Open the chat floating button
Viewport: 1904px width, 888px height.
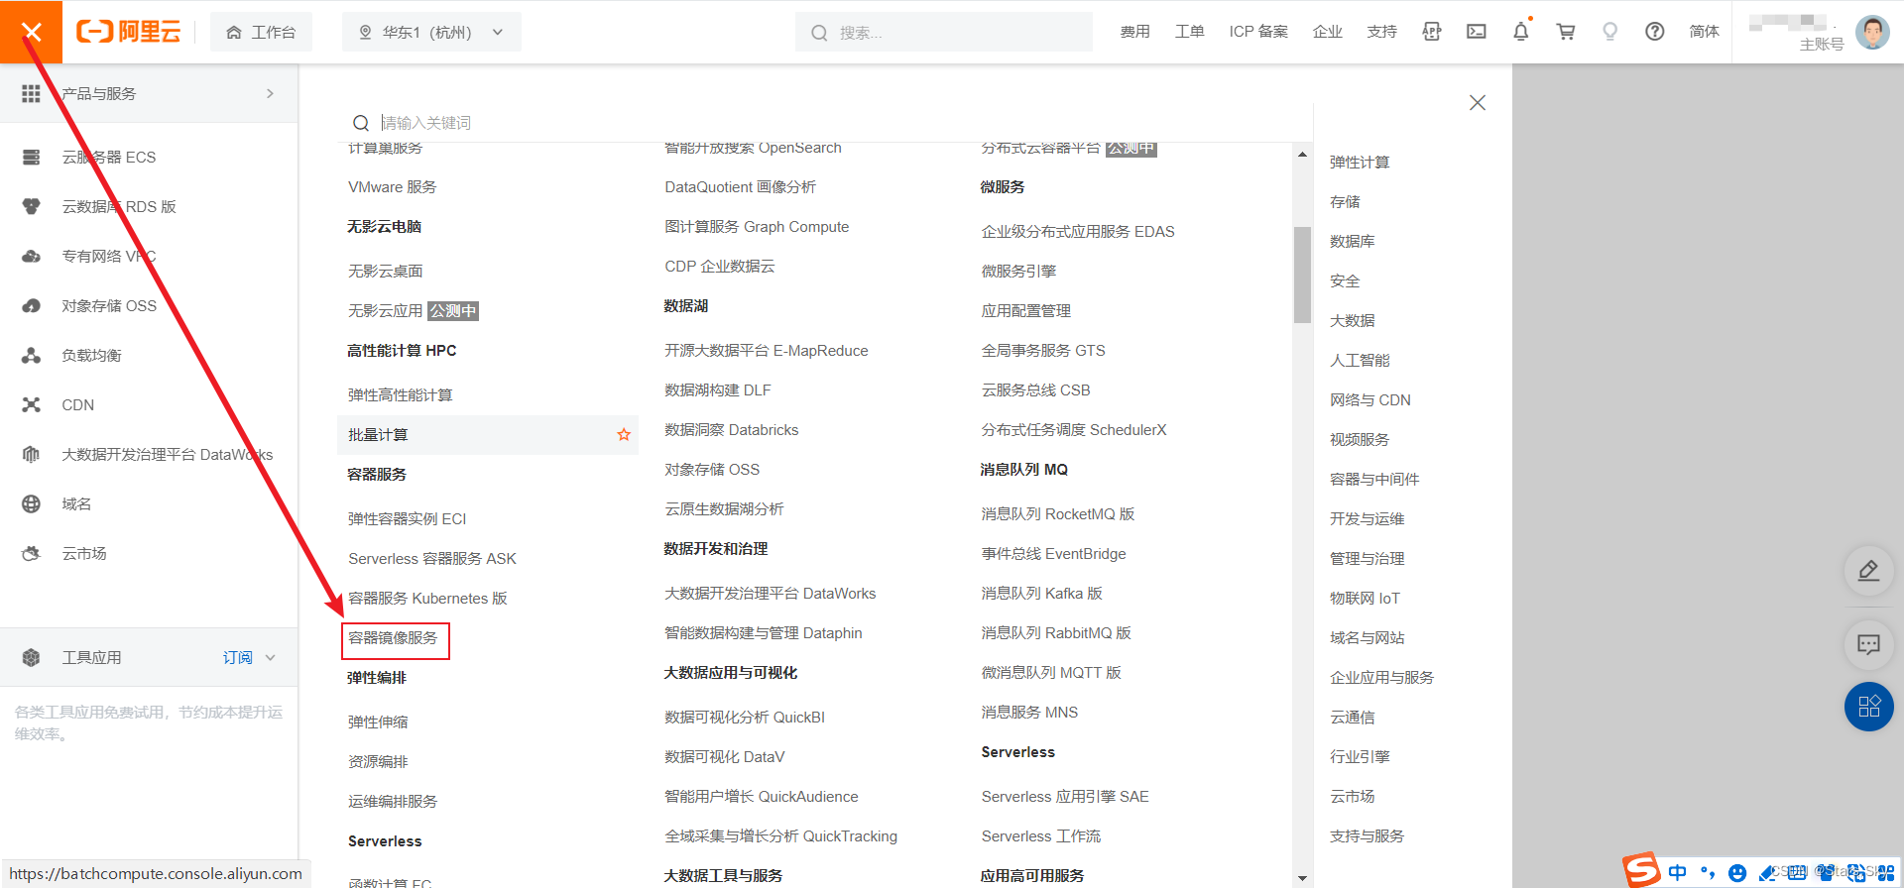[1868, 645]
